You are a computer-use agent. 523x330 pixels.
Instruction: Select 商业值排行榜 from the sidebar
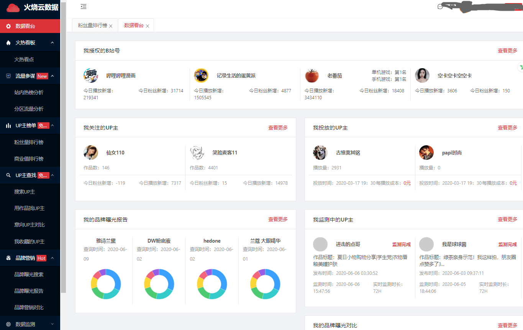click(x=29, y=159)
